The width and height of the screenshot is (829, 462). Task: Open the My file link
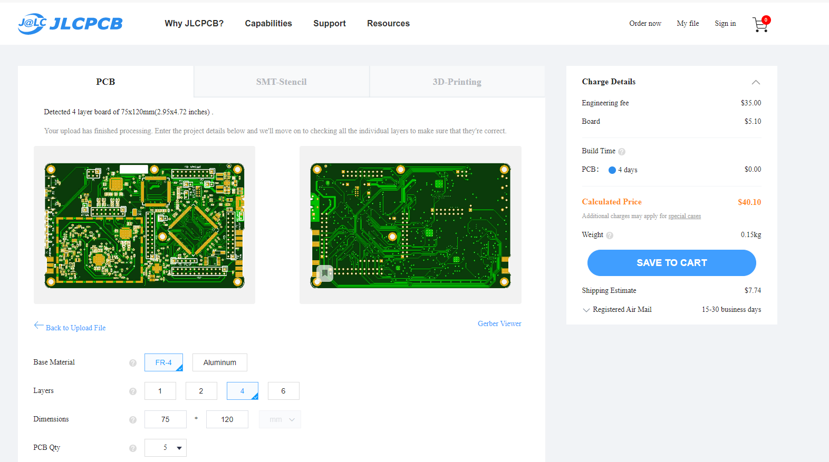(688, 23)
